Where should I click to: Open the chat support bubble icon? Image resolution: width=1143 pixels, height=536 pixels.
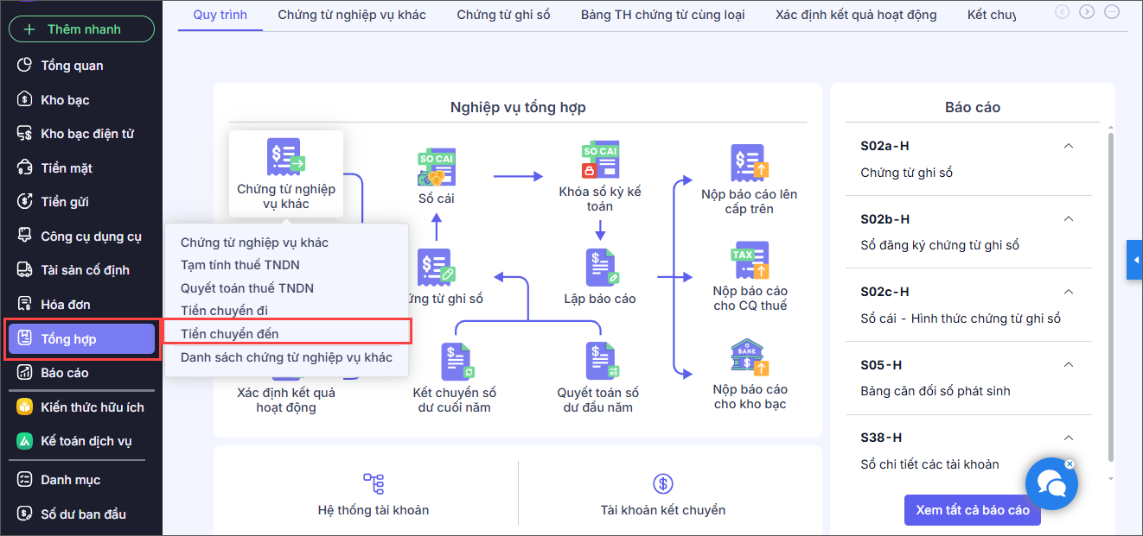coord(1050,484)
